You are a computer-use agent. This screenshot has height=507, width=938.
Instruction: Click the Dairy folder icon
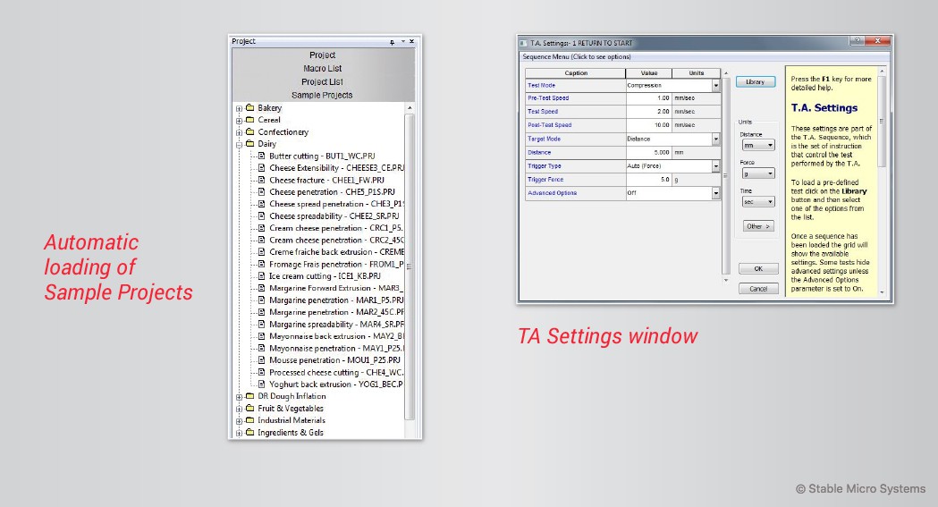tap(250, 143)
